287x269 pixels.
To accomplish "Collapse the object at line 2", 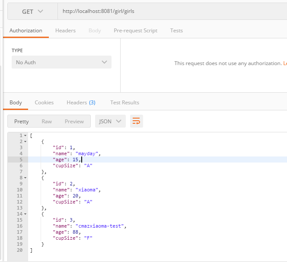I will pyautogui.click(x=25, y=141).
